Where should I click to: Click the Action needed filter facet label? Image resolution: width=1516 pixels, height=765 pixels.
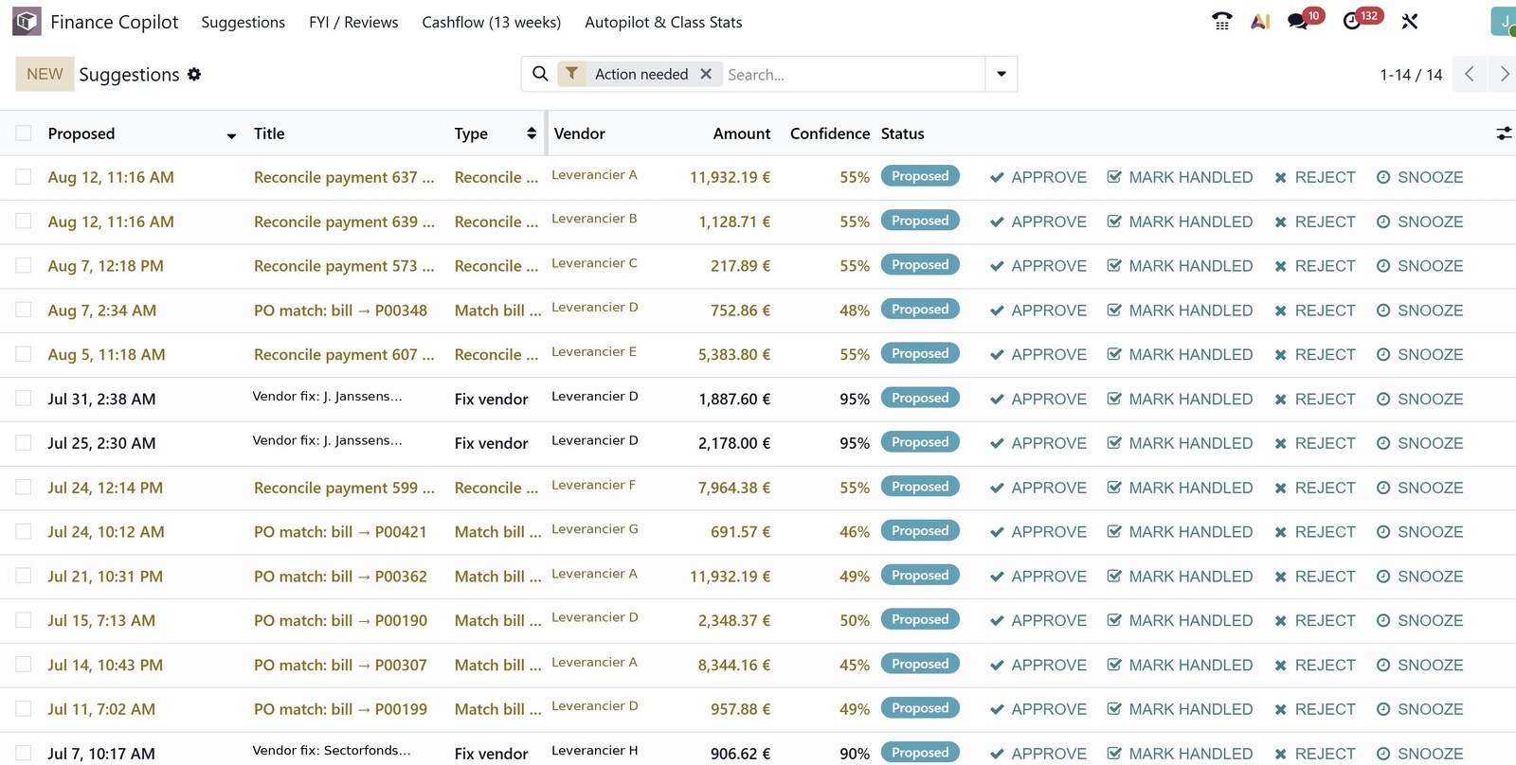point(641,74)
